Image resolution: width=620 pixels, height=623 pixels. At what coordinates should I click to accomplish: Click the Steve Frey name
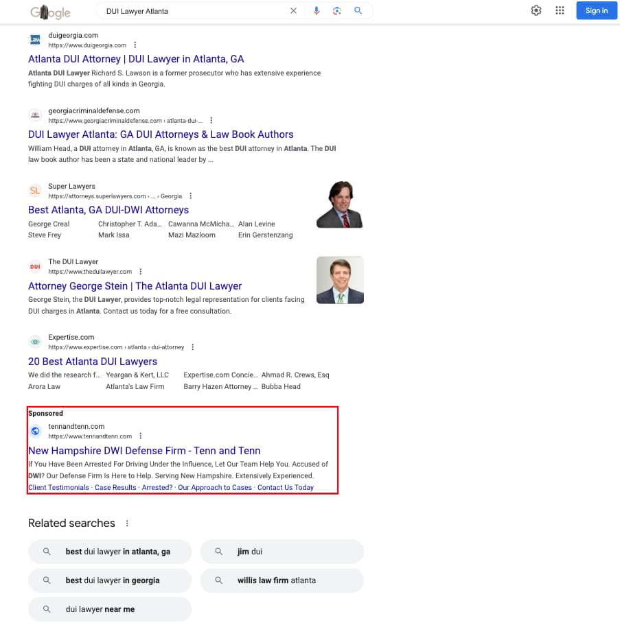[45, 235]
